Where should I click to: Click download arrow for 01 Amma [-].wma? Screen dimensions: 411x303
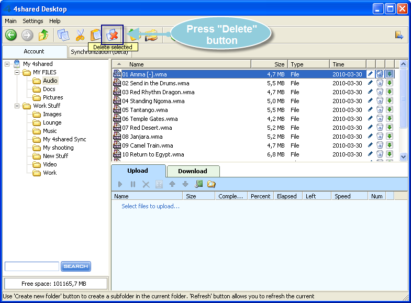point(390,74)
